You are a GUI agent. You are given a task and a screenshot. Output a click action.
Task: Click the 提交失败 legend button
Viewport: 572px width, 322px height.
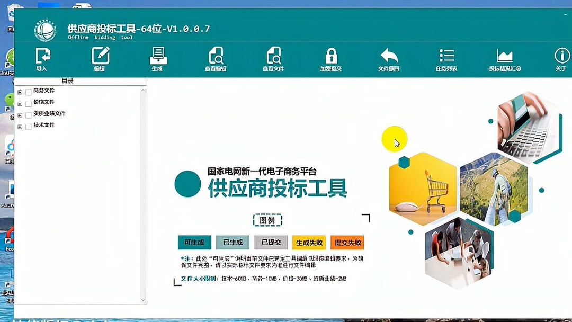tap(347, 242)
